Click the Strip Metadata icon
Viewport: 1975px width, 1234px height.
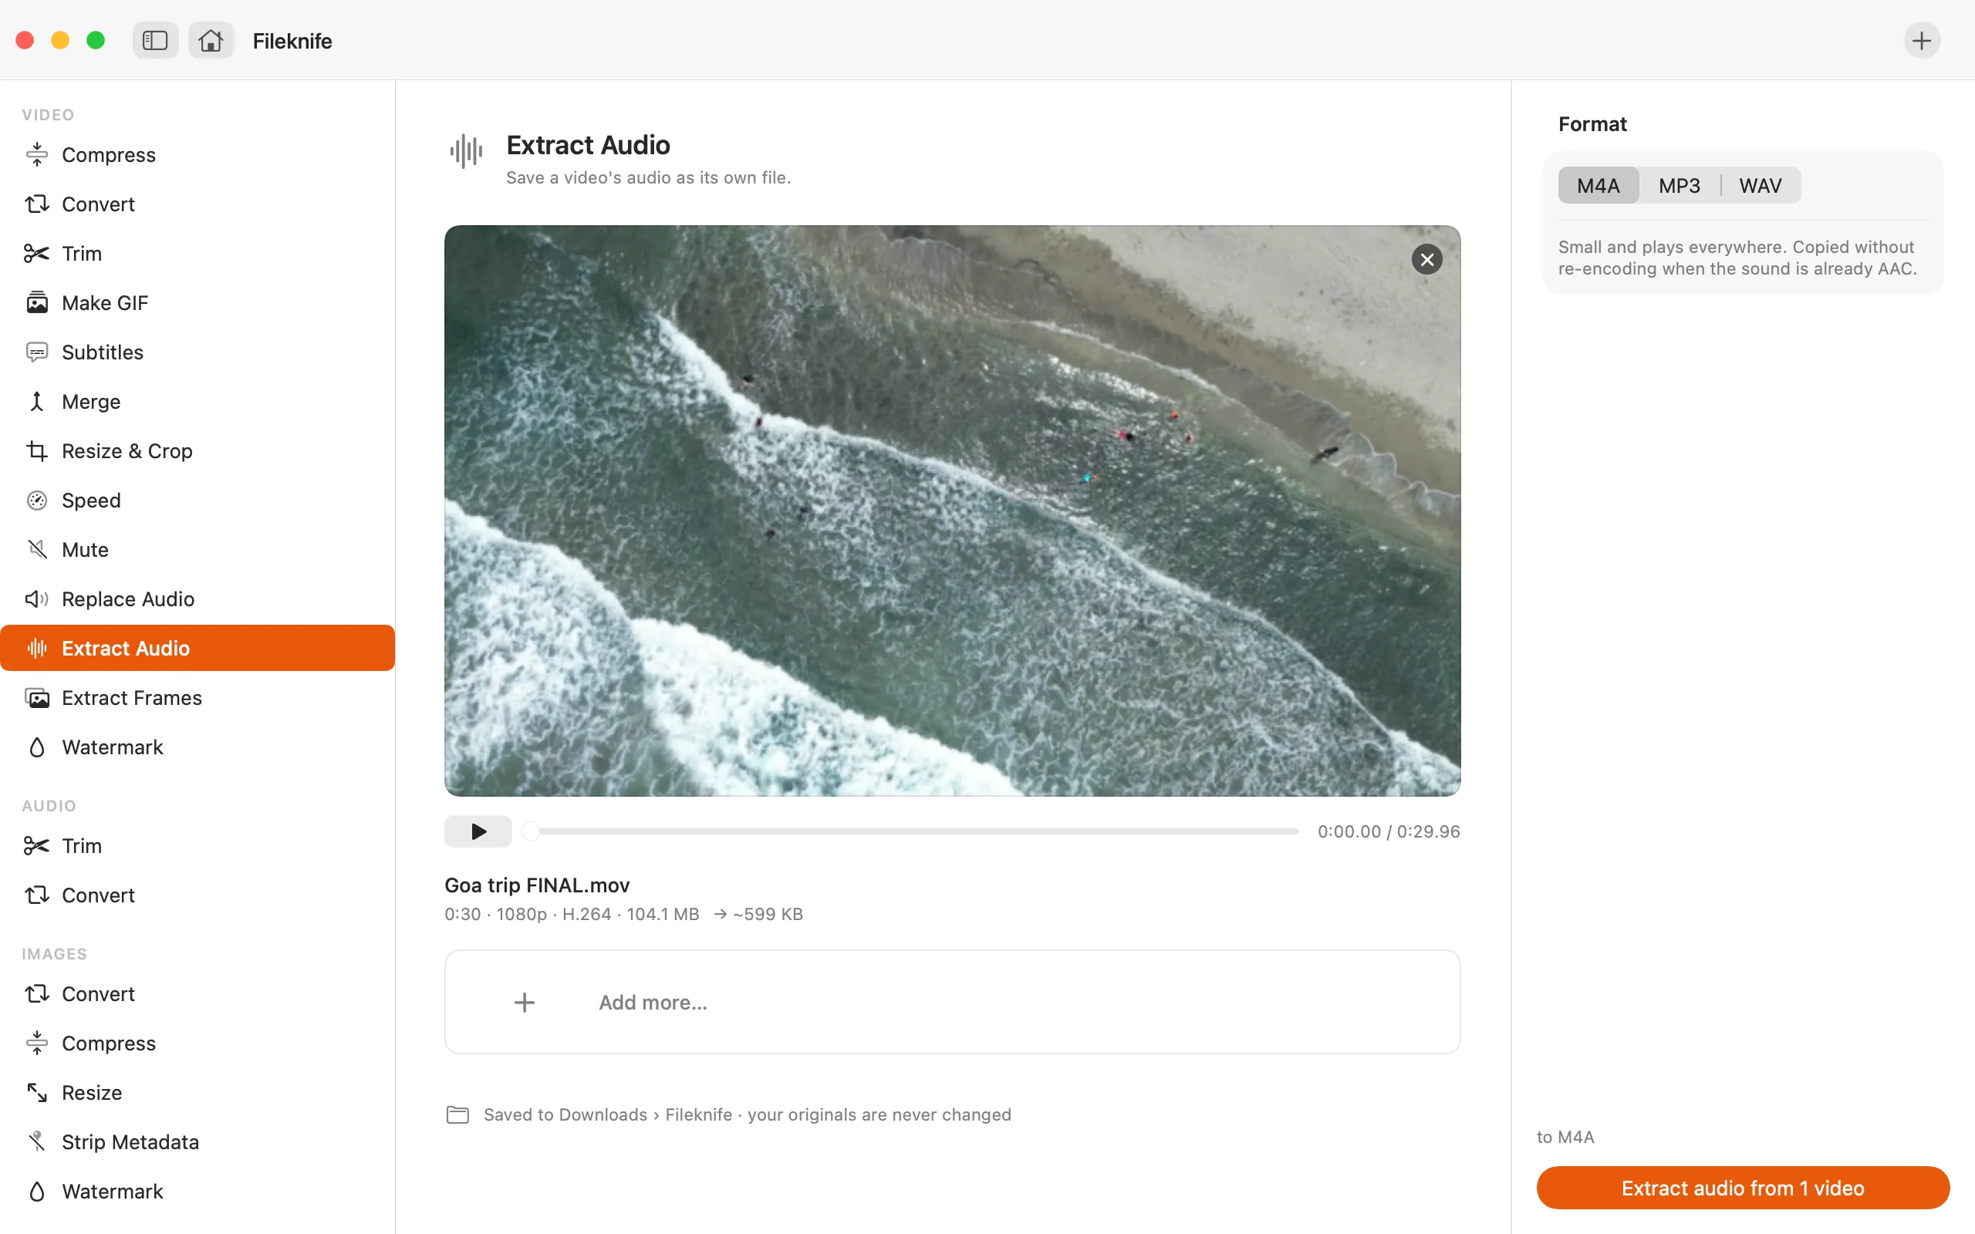(37, 1141)
